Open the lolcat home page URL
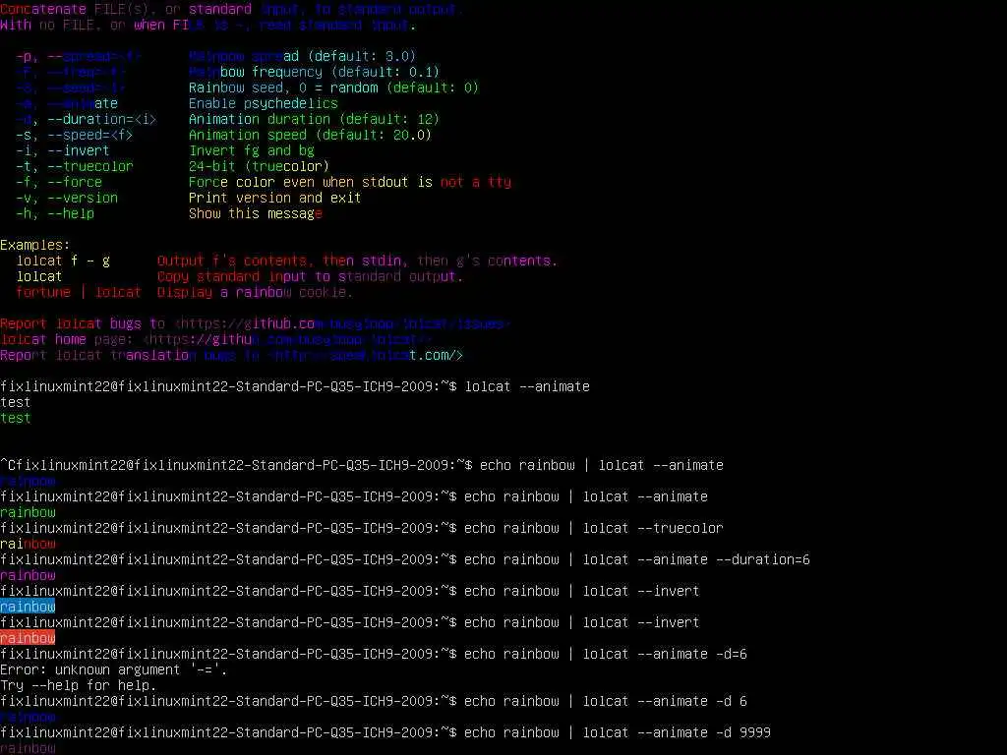Viewport: 1007px width, 755px height. 286,339
